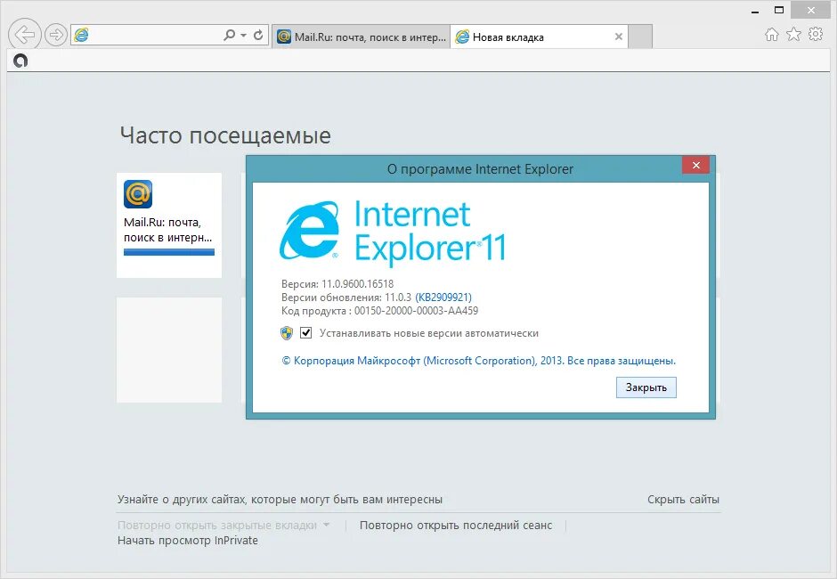
Task: Open Favorites star icon
Action: pyautogui.click(x=793, y=35)
